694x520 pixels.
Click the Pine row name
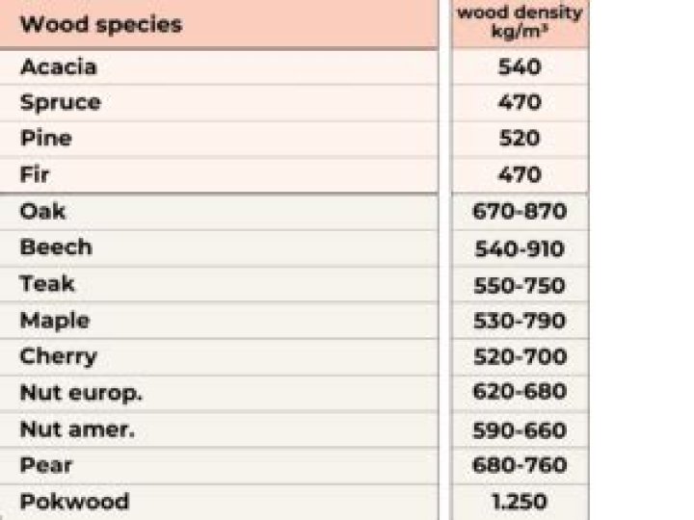[46, 139]
